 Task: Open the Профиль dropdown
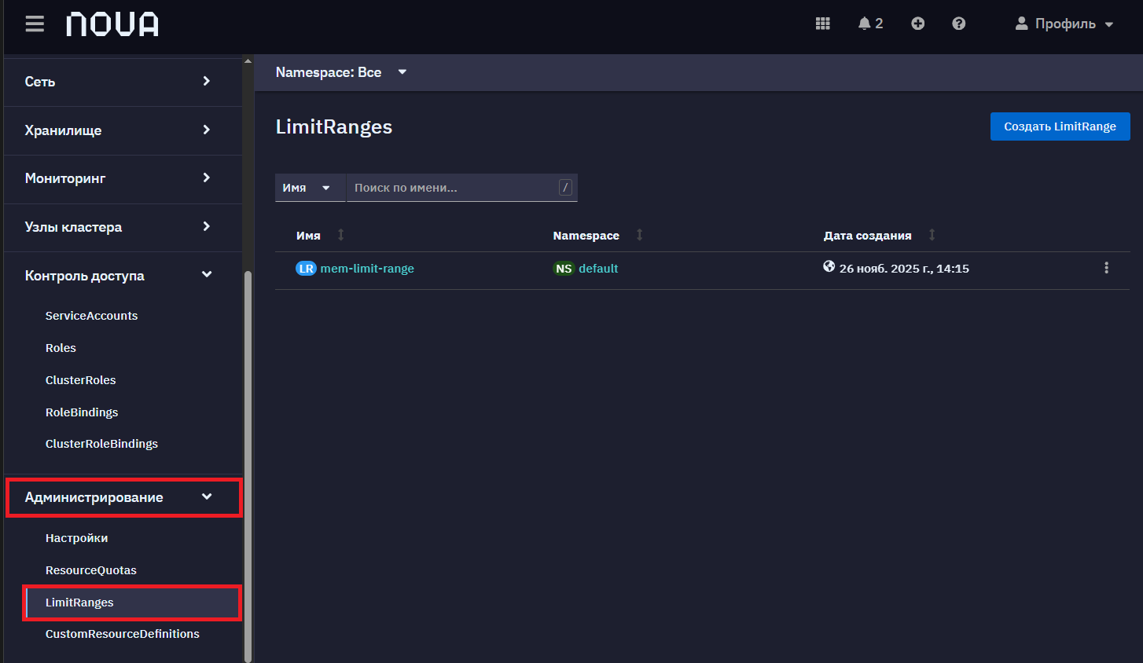click(1064, 24)
